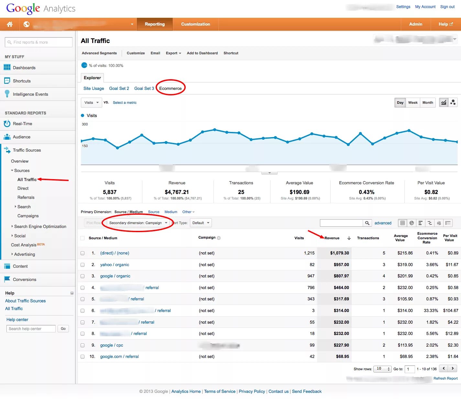This screenshot has width=461, height=399.
Task: Open the Visits metric dropdown
Action: point(92,102)
